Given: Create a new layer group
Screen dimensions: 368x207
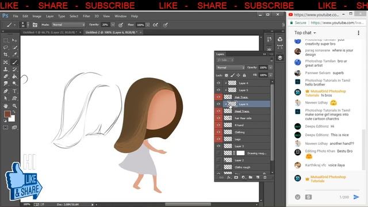Looking at the screenshot, I should (251, 178).
